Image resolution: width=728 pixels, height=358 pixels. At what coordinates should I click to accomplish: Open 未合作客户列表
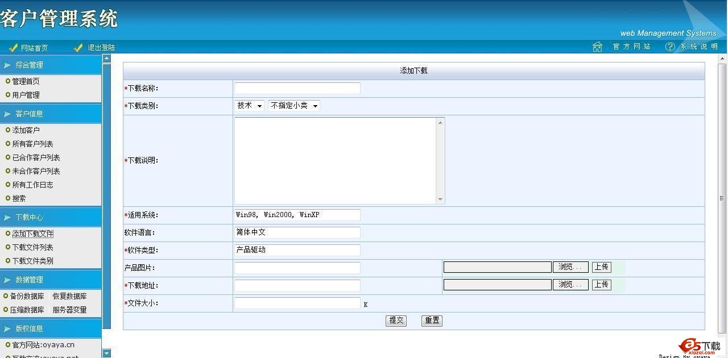tap(36, 171)
